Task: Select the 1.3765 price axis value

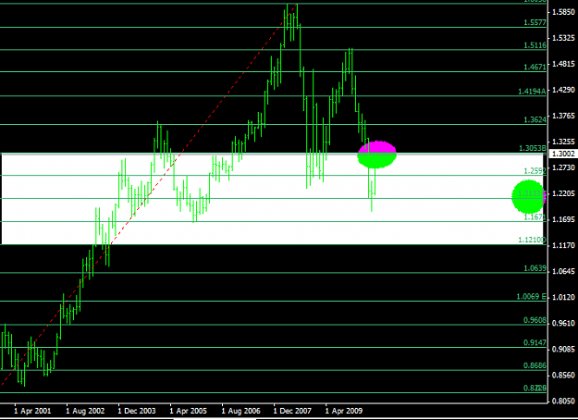Action: pyautogui.click(x=563, y=116)
